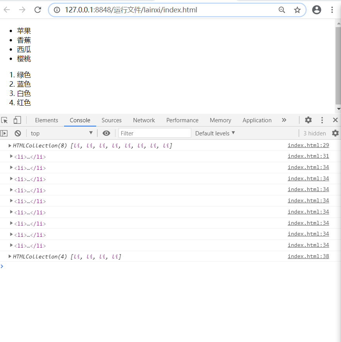Click the list item 香蕉
The height and width of the screenshot is (342, 341).
[24, 40]
